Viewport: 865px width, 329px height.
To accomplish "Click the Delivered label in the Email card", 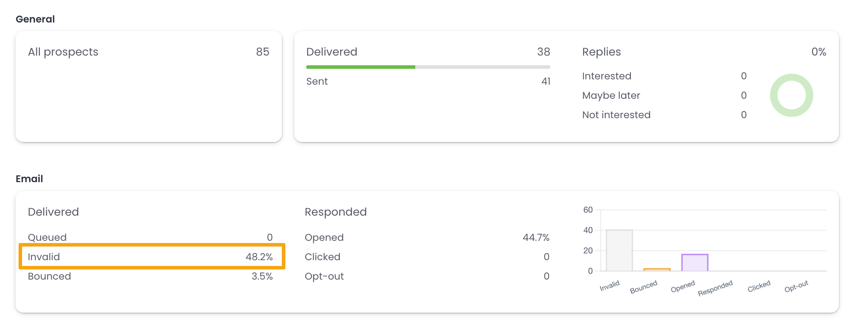I will coord(53,212).
